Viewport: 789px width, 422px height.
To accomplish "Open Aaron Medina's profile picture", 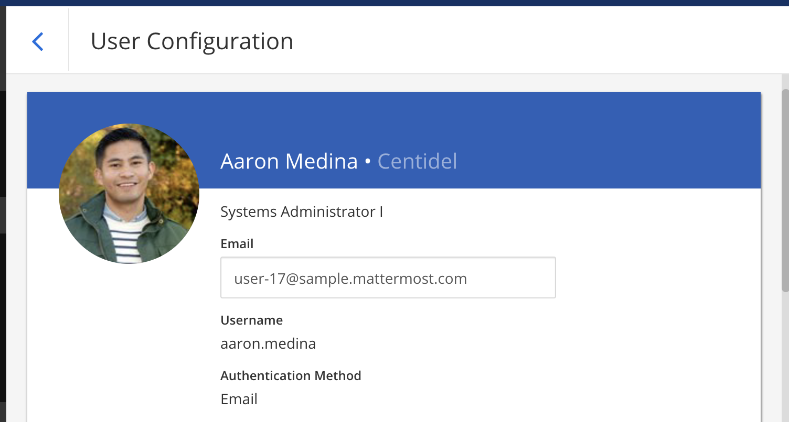I will click(129, 193).
